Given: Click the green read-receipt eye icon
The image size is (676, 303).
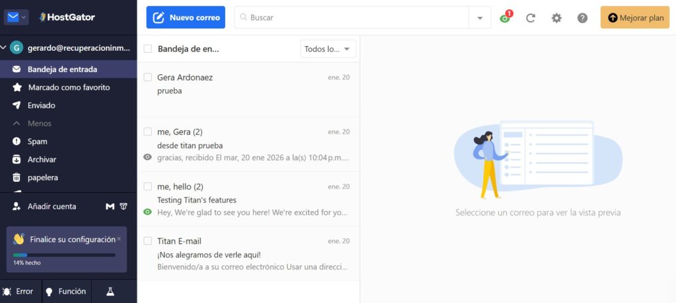Looking at the screenshot, I should tap(148, 212).
